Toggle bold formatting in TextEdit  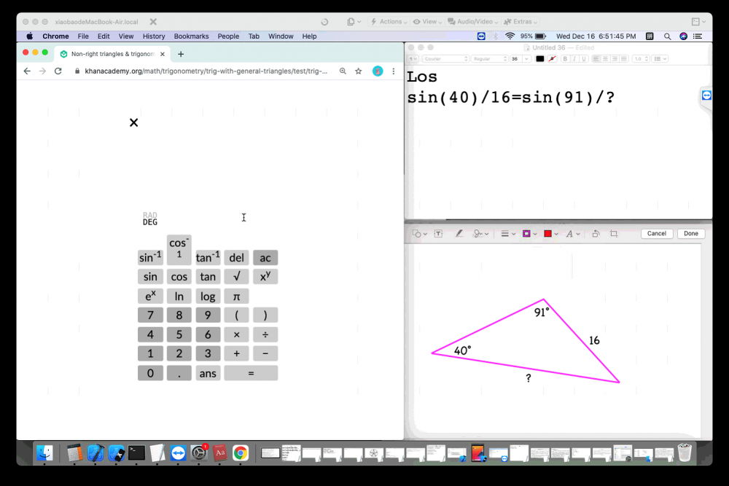click(x=564, y=59)
